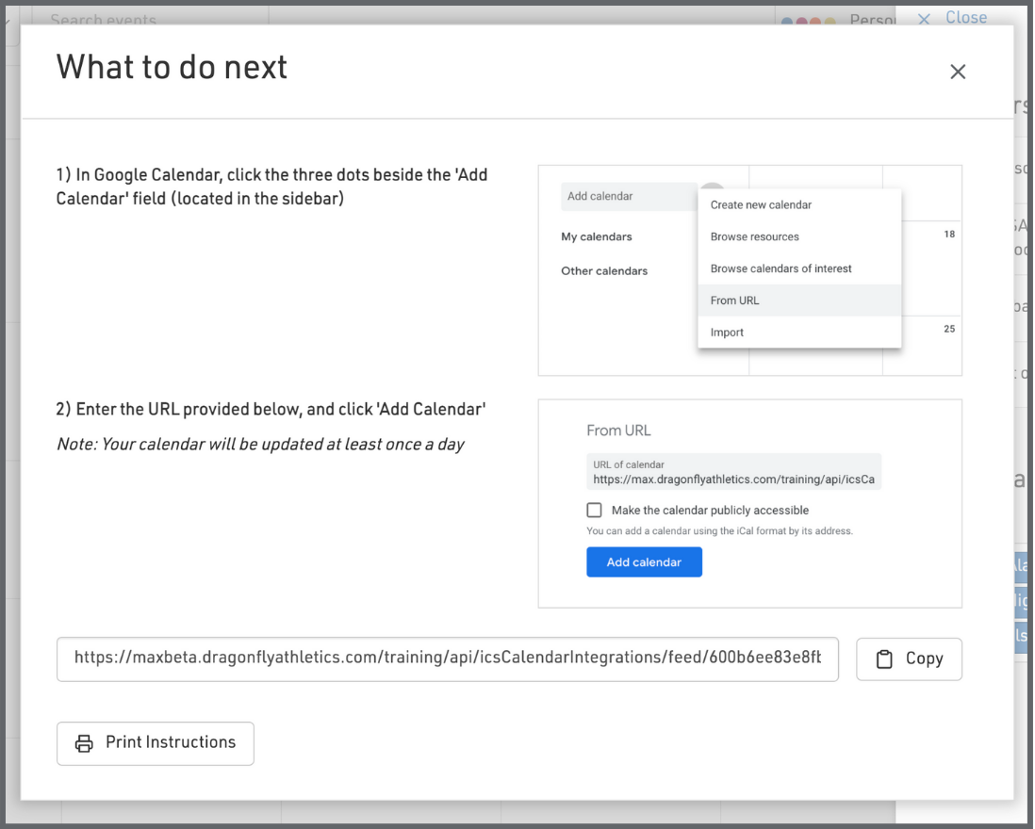Choose 'Browse calendars of interest' option
Viewport: 1035px width, 829px height.
pyautogui.click(x=781, y=268)
